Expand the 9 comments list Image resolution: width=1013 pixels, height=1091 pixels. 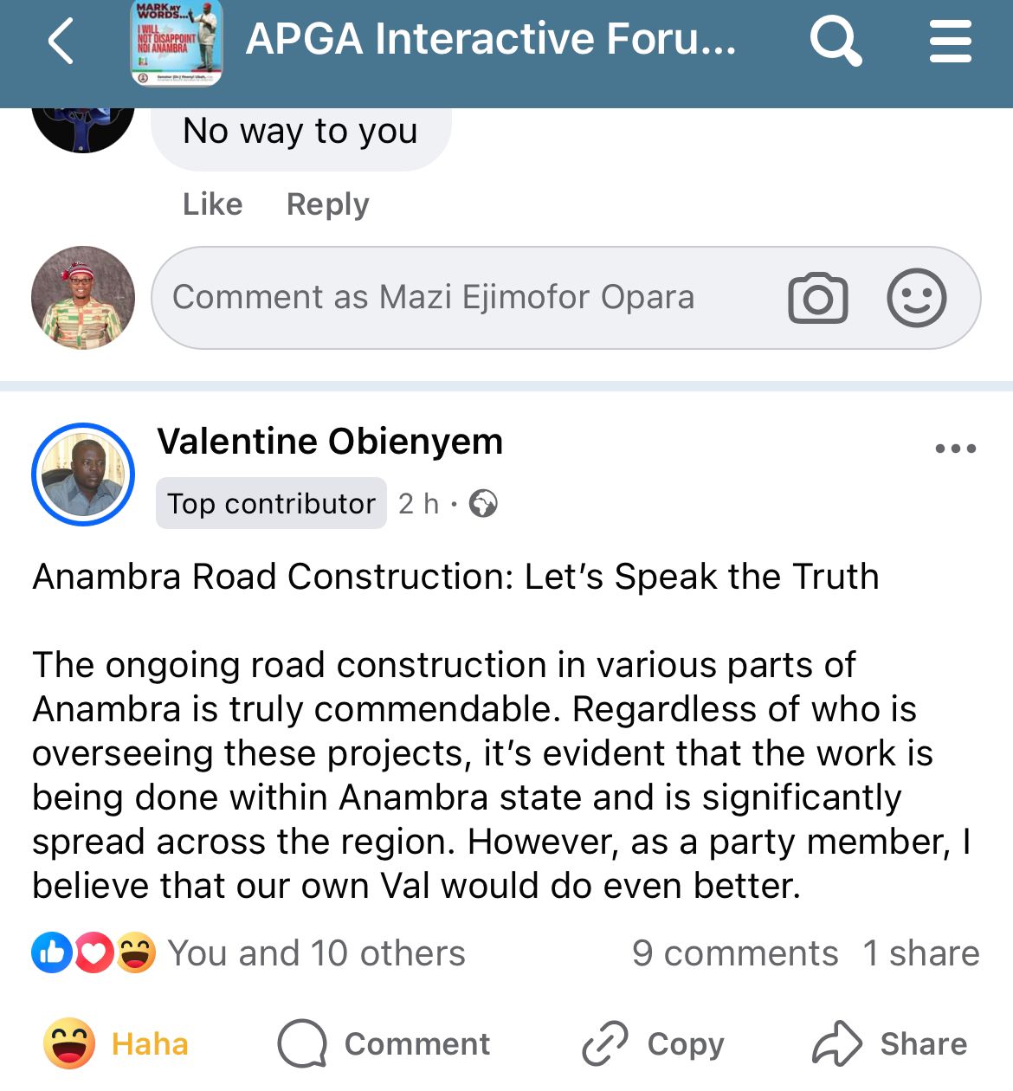tap(735, 953)
